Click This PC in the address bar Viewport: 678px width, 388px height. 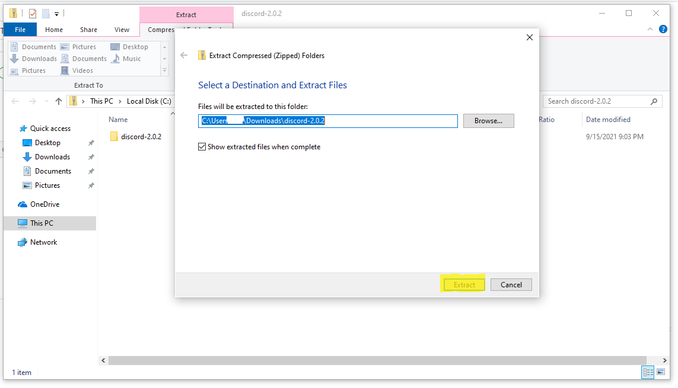[101, 101]
